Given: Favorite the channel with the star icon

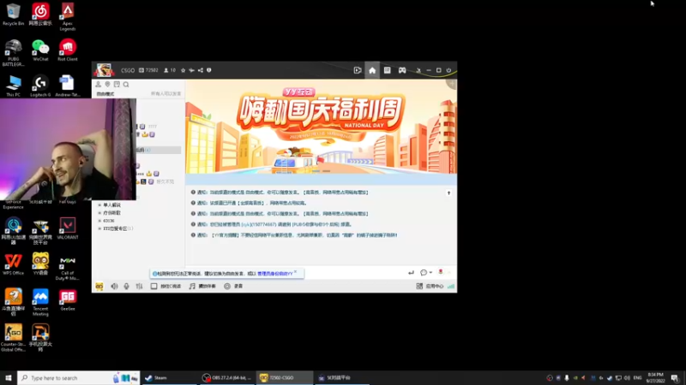Looking at the screenshot, I should (183, 70).
